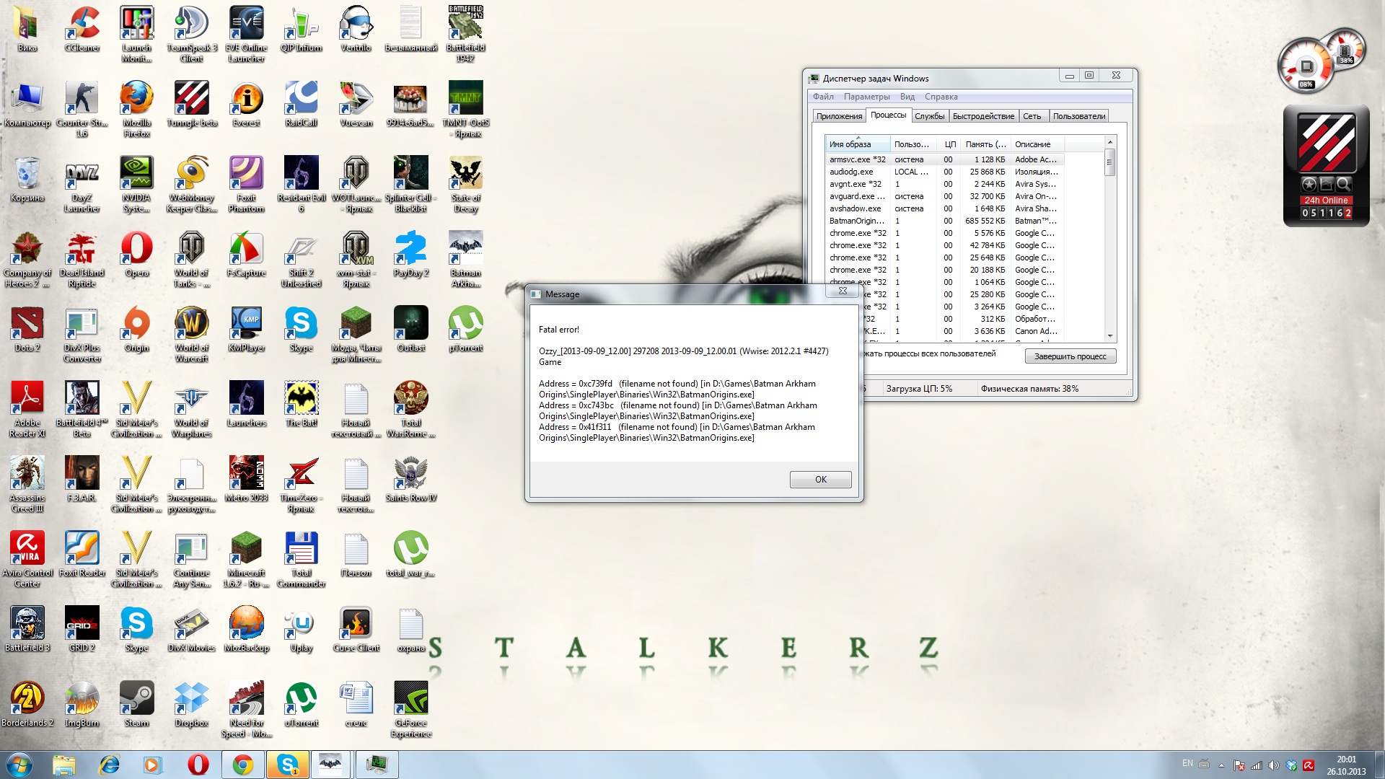Launch Splinter Cell Blacklist shortcut

tap(411, 184)
